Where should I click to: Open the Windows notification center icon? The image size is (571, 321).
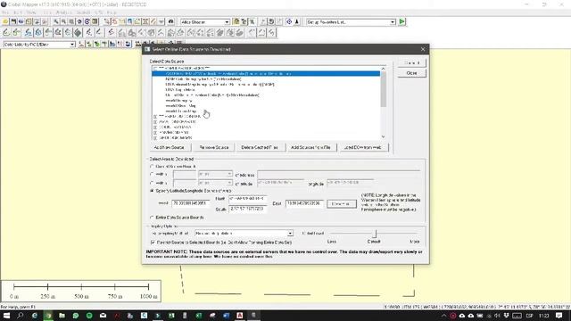tap(559, 316)
